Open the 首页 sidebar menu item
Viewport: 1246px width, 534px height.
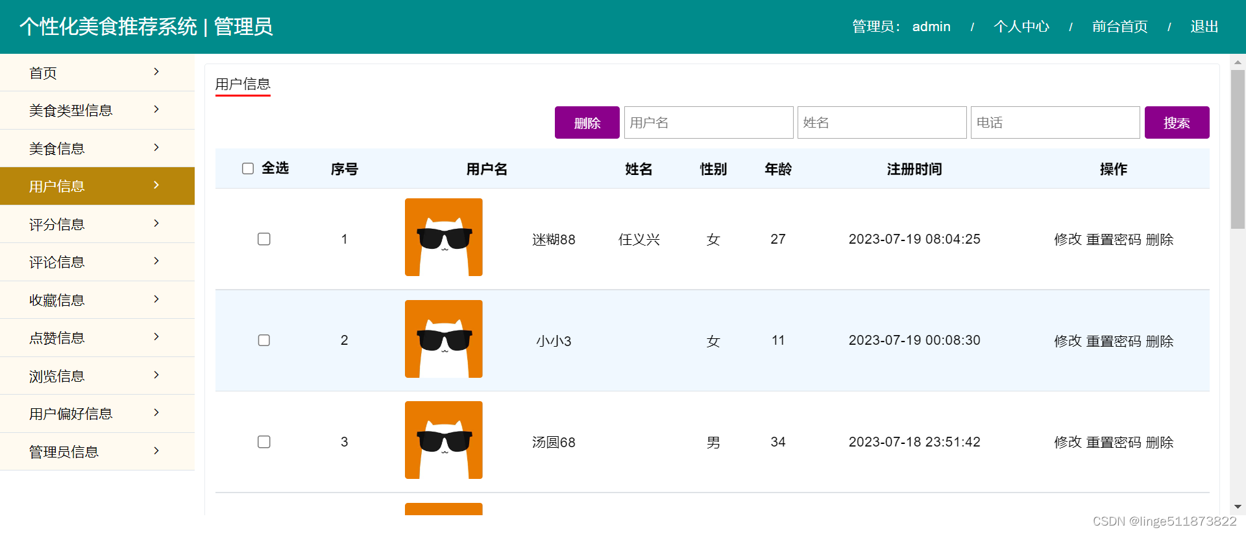[97, 73]
